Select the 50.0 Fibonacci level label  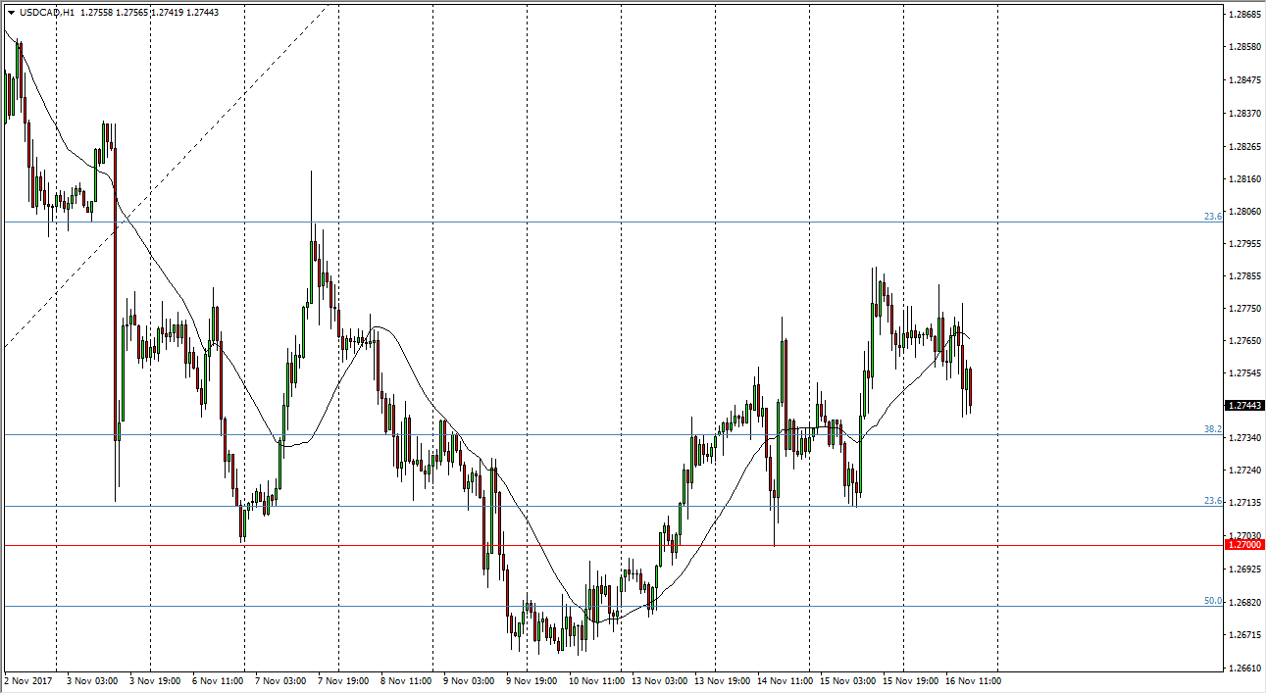(1212, 601)
